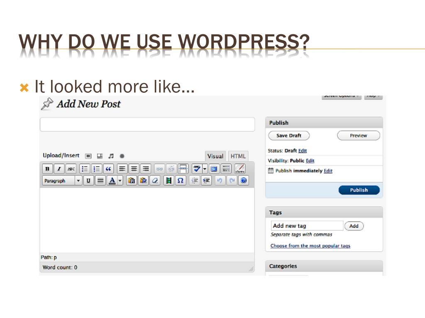Expand the Categories panel header
The image size is (425, 318).
[324, 266]
